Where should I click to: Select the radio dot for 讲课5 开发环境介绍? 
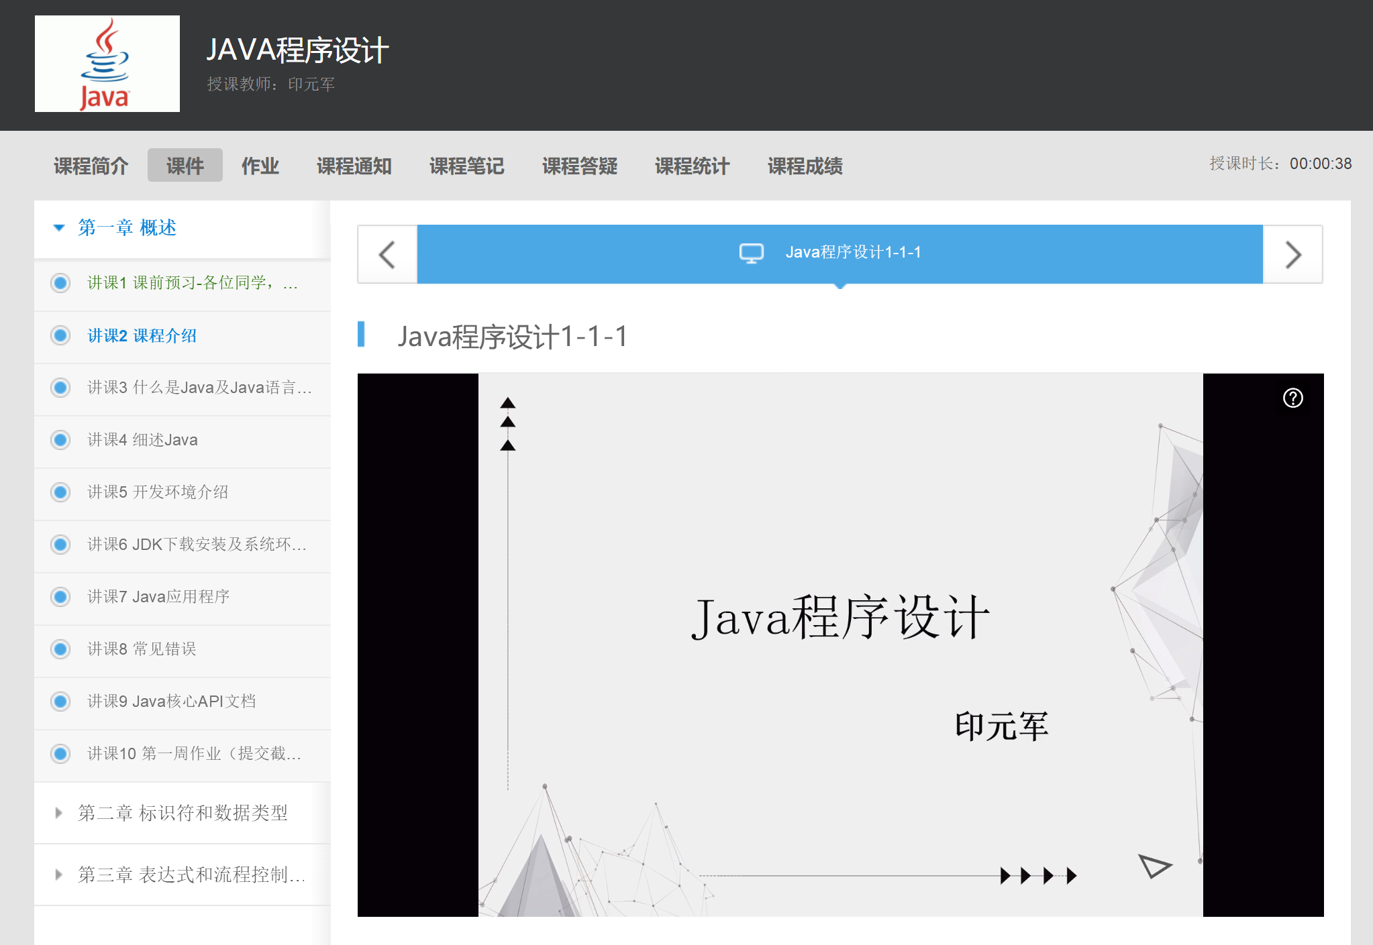pyautogui.click(x=60, y=492)
